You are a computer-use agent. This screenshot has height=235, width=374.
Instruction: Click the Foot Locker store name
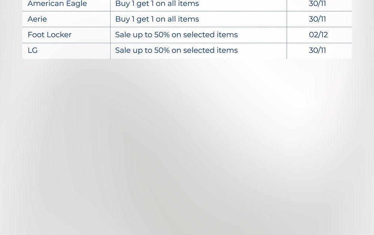49,35
